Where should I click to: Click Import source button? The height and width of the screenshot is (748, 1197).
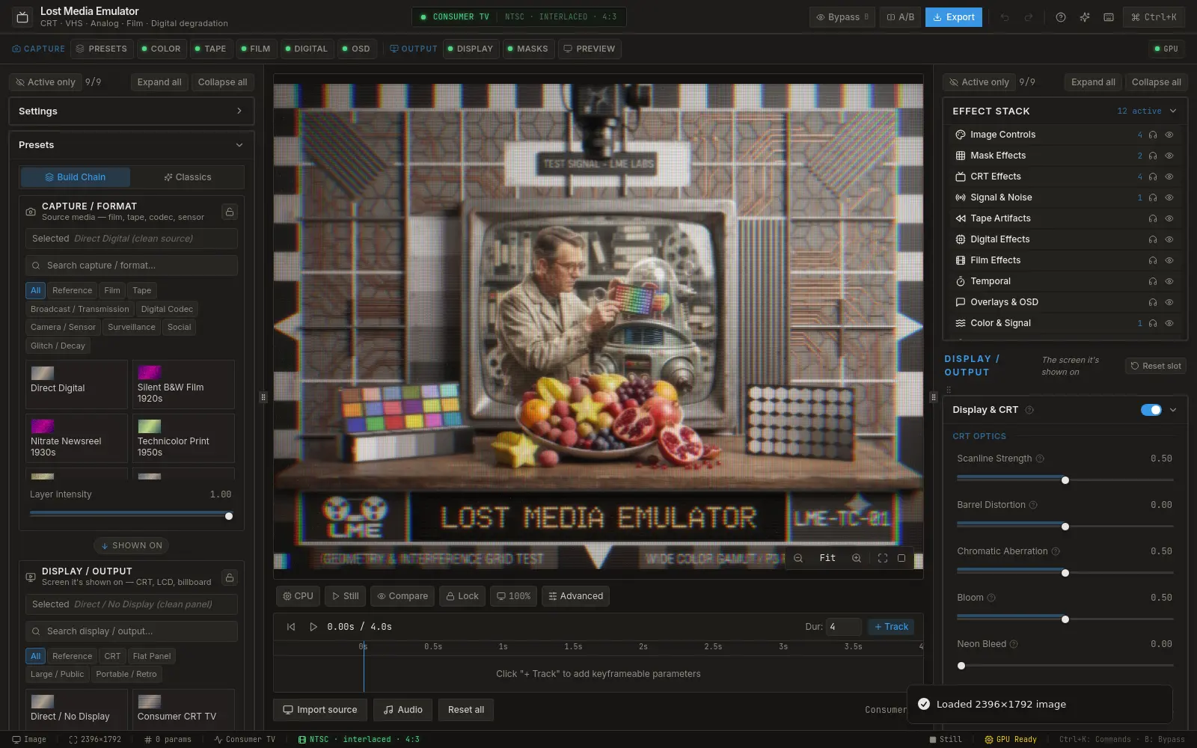click(x=319, y=710)
